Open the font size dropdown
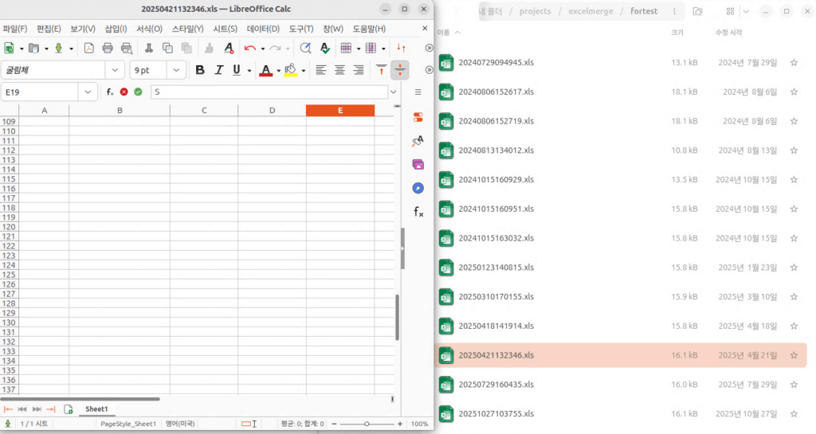The width and height of the screenshot is (816, 434). [176, 70]
